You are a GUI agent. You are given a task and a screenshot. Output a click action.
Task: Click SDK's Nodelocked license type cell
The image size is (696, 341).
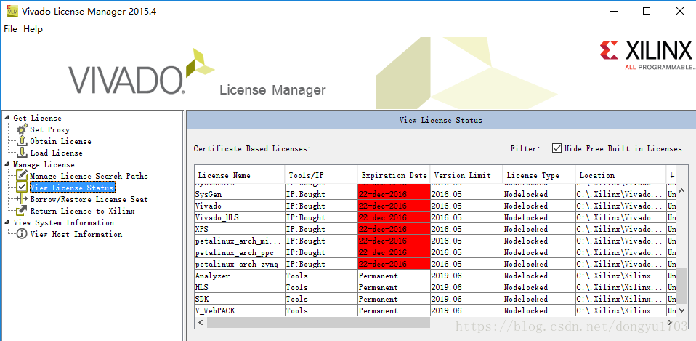(539, 299)
